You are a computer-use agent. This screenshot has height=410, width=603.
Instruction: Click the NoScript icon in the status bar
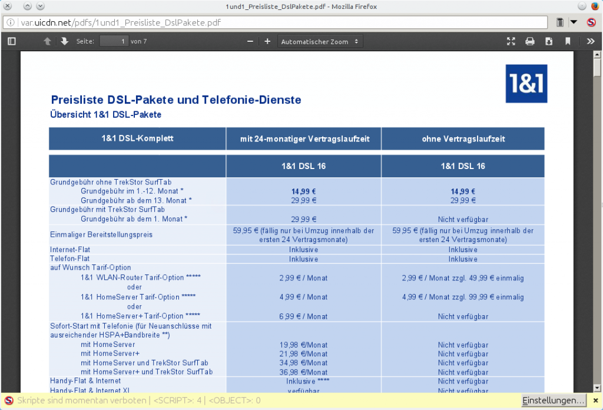(x=8, y=400)
